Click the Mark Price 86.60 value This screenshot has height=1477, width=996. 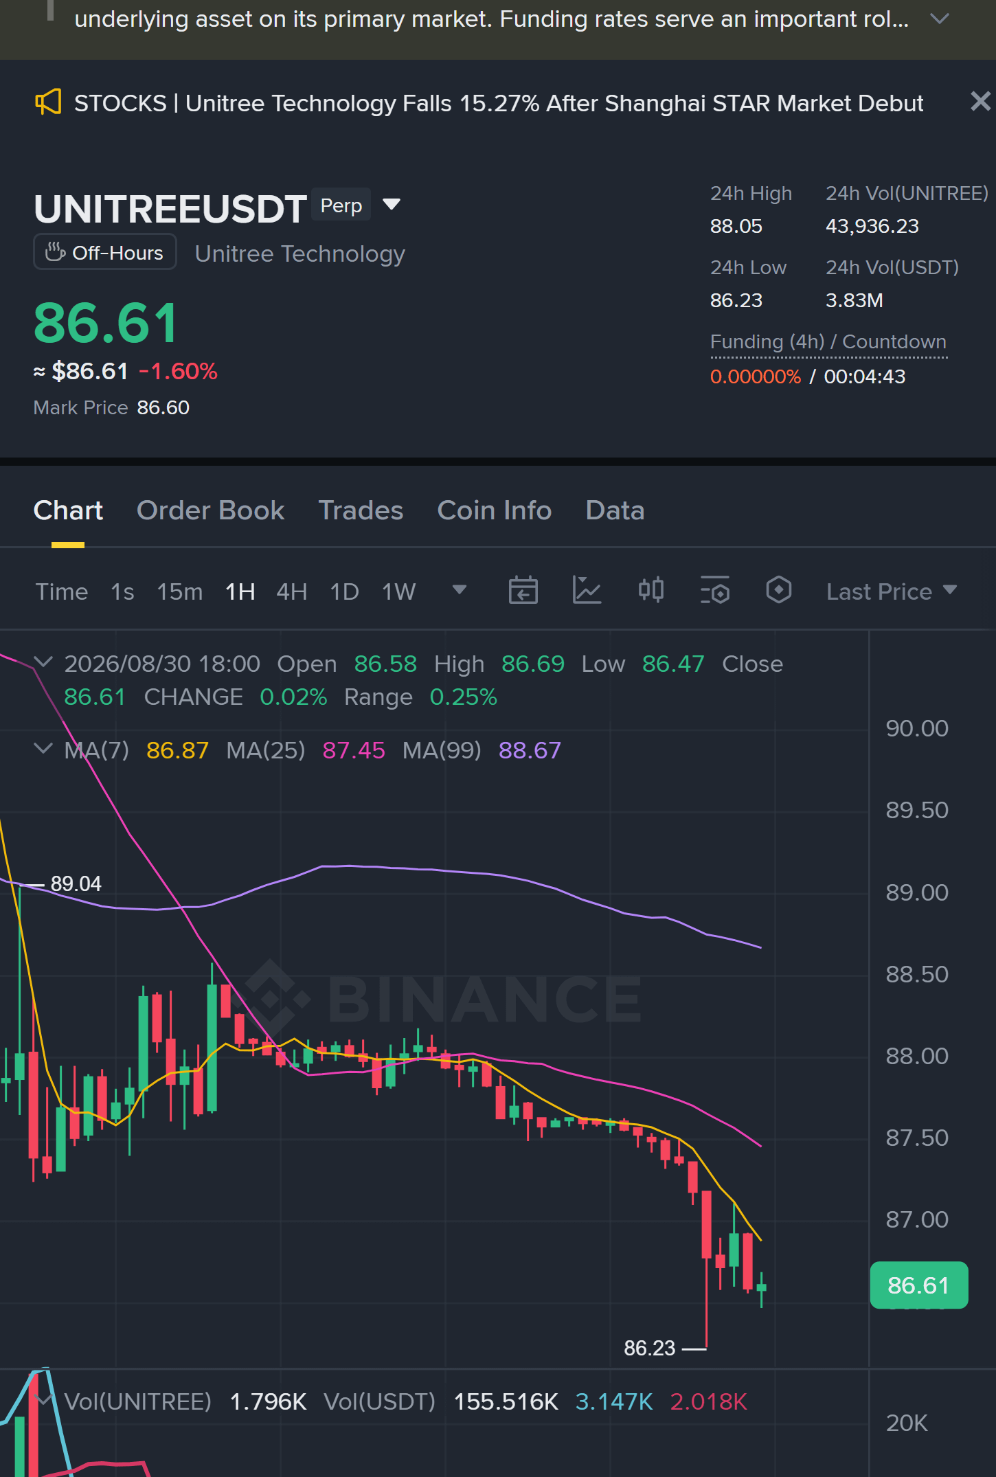pyautogui.click(x=163, y=407)
